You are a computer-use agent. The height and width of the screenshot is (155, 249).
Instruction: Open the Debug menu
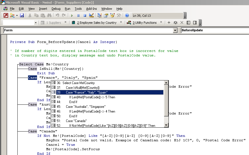click(x=56, y=9)
